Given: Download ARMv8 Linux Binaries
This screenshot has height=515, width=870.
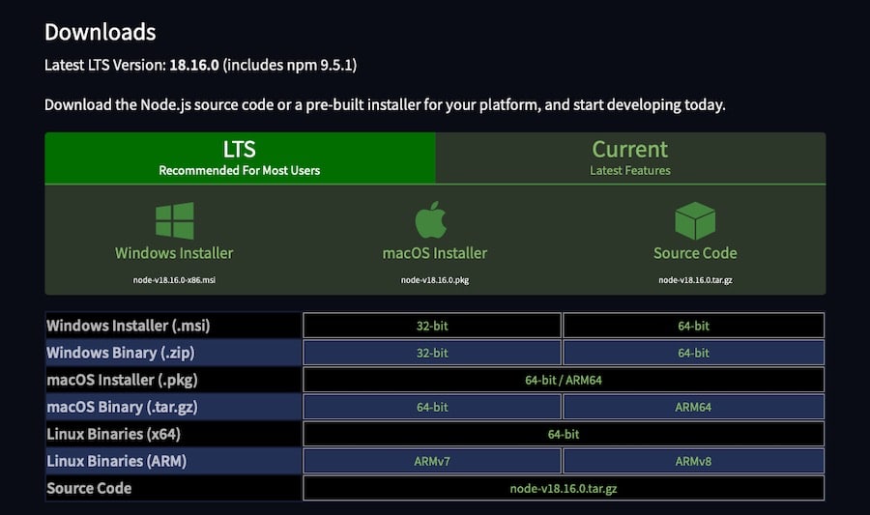Looking at the screenshot, I should [x=693, y=461].
